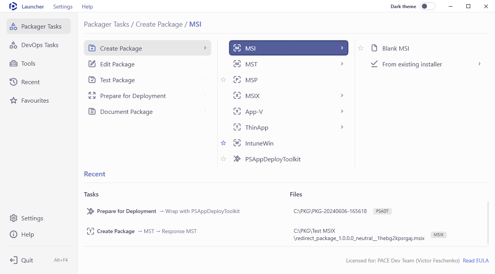Expand the MSI row chevron
Viewport: 495px width, 274px height.
pos(342,48)
